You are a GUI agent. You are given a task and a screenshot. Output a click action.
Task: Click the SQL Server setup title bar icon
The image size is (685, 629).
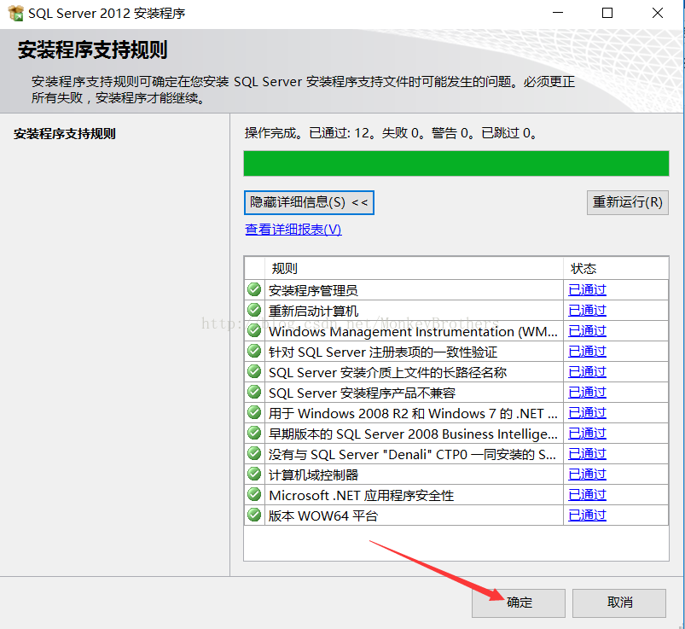[16, 13]
